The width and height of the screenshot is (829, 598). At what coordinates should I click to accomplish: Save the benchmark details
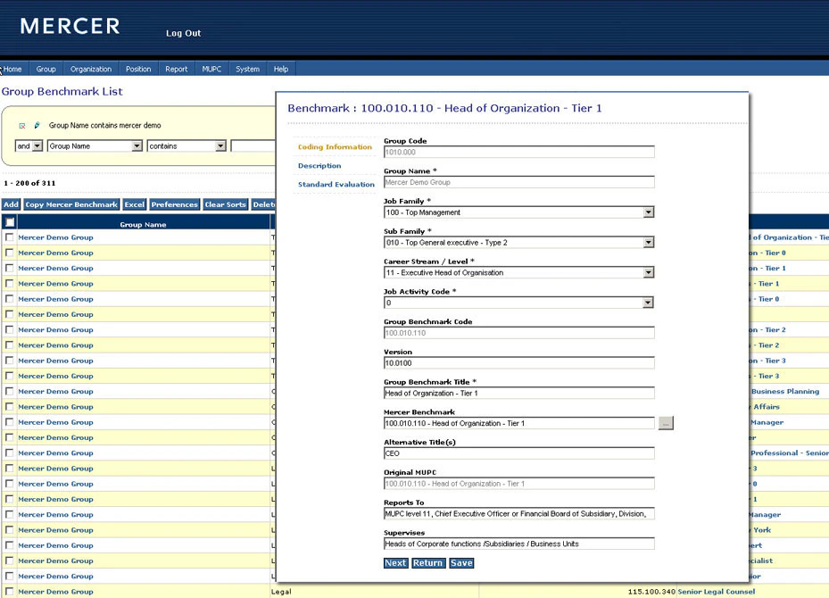click(461, 563)
